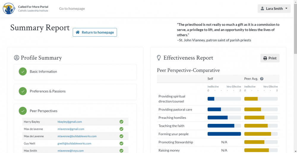Click Peer Avg. bar for Promoting Stewardship
This screenshot has width=297, height=153.
tap(261, 142)
